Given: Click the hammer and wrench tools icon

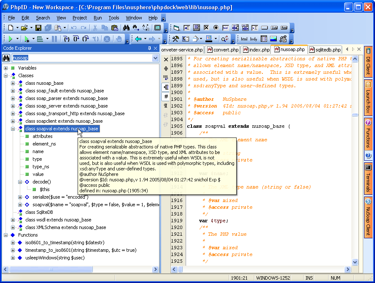Looking at the screenshot, I should [175, 39].
